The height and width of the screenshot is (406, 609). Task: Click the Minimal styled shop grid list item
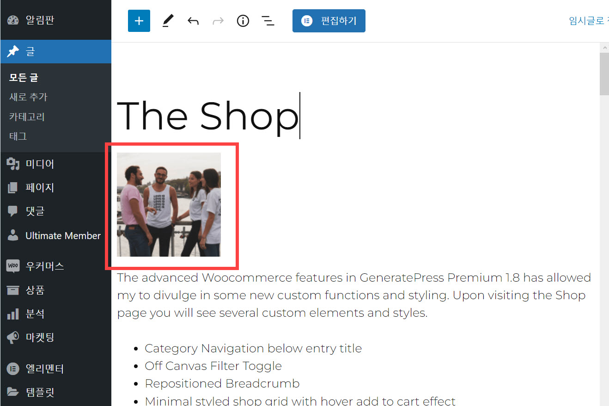[300, 401]
